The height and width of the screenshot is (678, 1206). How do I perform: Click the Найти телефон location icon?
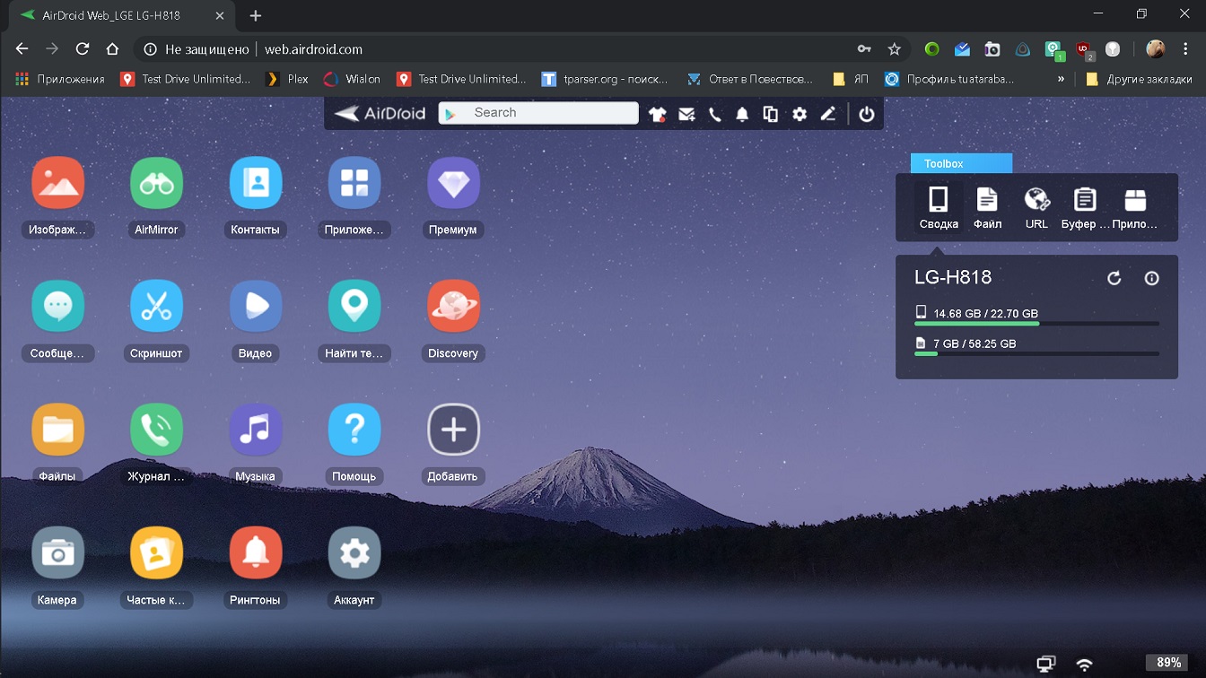[354, 307]
